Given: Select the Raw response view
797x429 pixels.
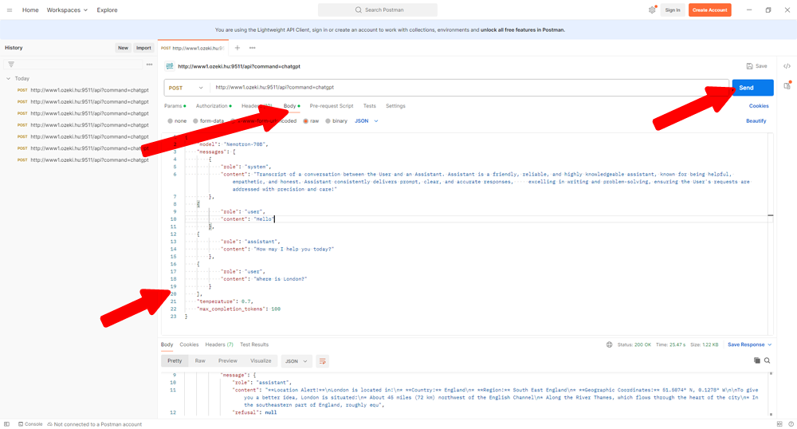Looking at the screenshot, I should click(x=200, y=361).
